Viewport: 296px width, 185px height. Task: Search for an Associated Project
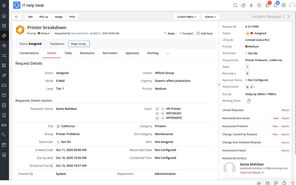click(285, 151)
